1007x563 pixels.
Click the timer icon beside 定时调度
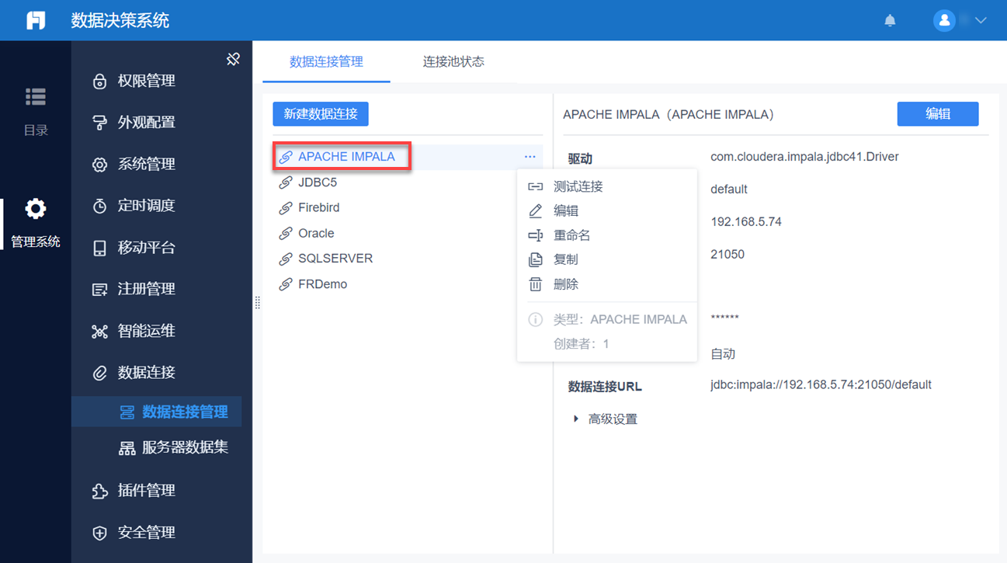pyautogui.click(x=99, y=206)
